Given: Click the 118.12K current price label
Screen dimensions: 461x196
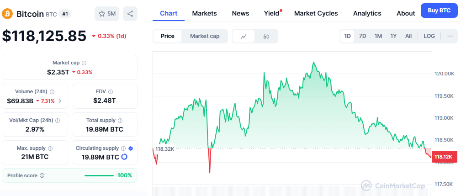Looking at the screenshot, I should [x=443, y=157].
